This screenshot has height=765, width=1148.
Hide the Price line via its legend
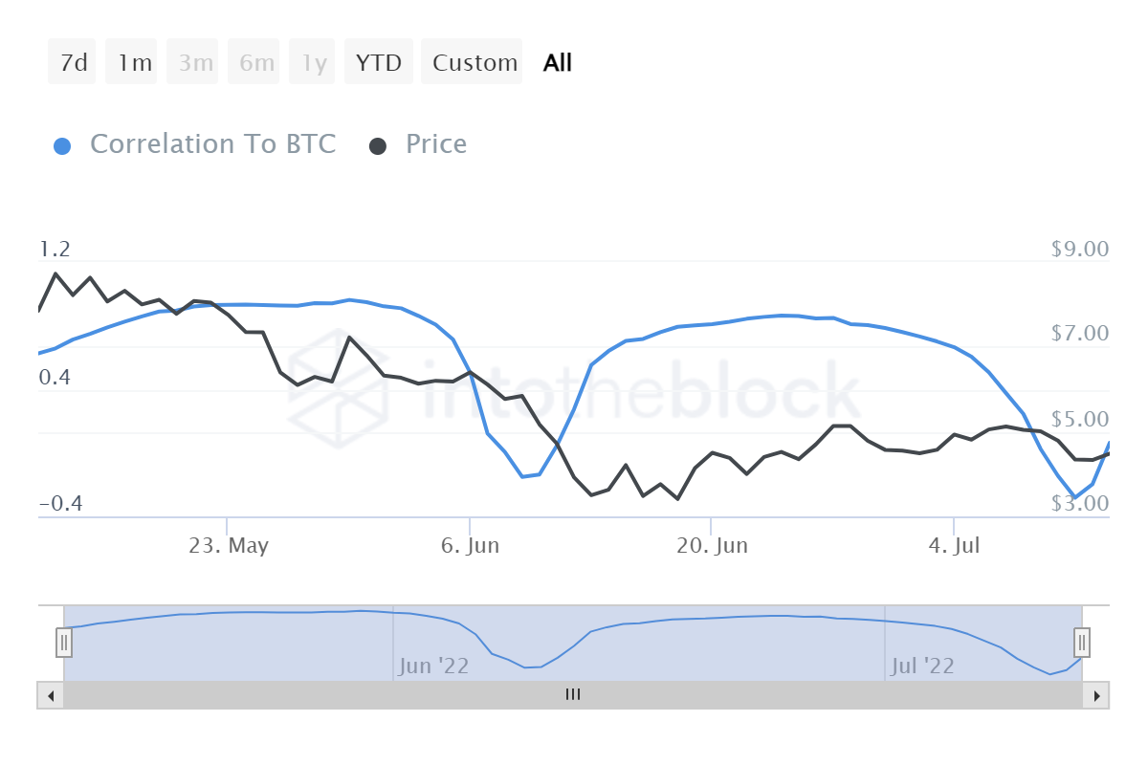435,144
